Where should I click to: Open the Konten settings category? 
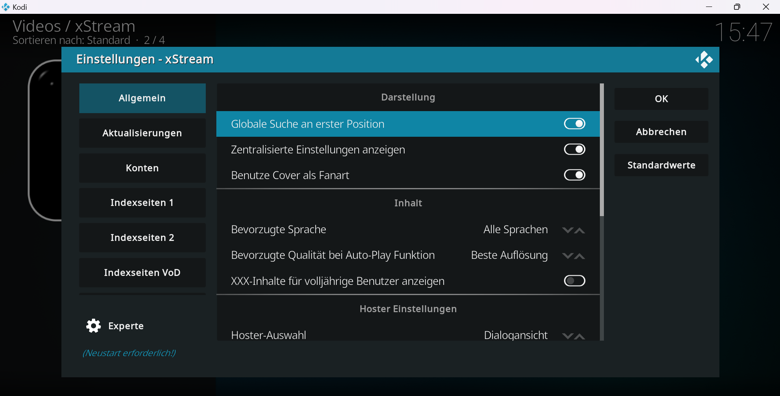(x=142, y=168)
